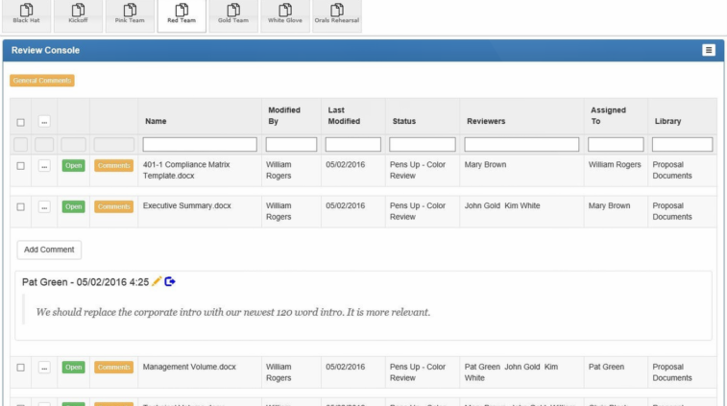Check the Management Volume.docx row checkbox
727x406 pixels.
tap(20, 368)
